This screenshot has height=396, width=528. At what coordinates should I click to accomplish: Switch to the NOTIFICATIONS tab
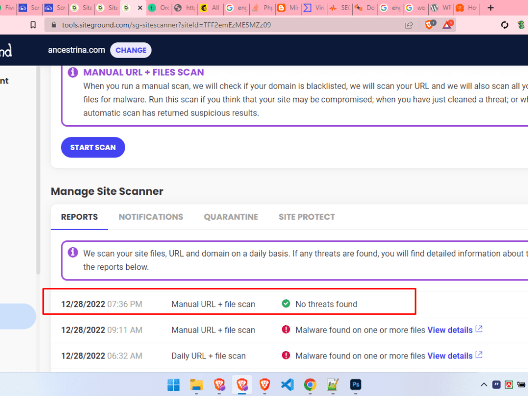pyautogui.click(x=151, y=217)
